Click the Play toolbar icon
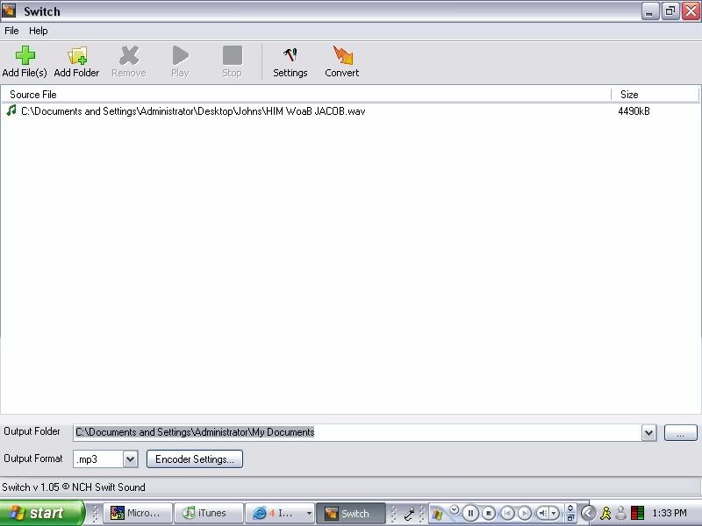This screenshot has width=702, height=526. tap(180, 55)
